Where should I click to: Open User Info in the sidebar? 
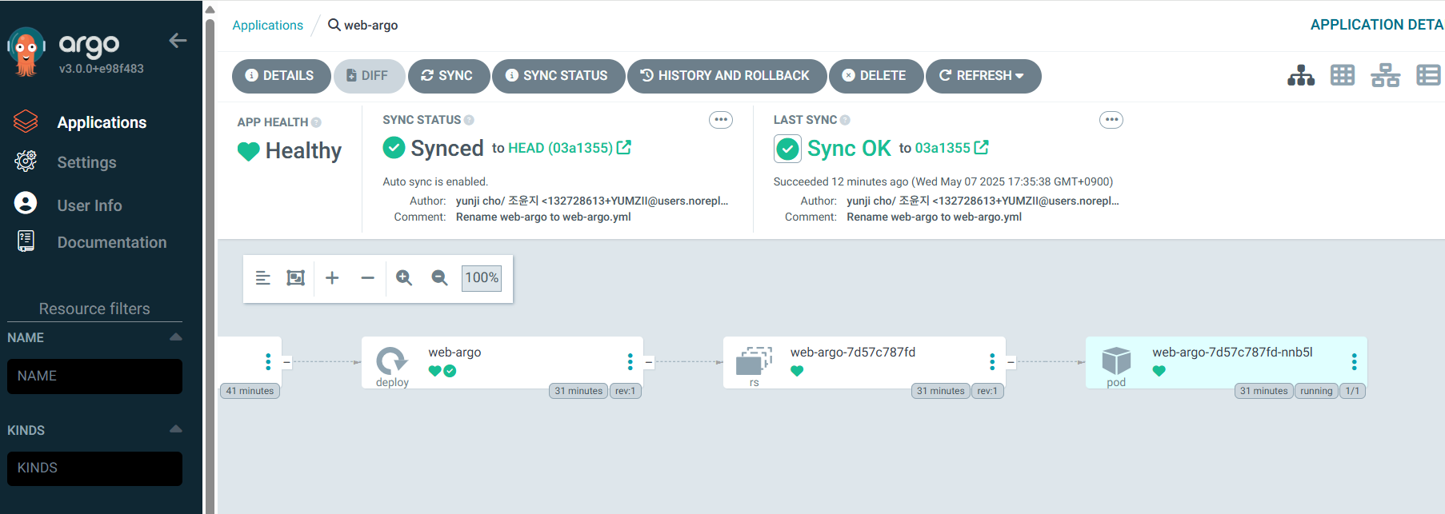click(90, 205)
